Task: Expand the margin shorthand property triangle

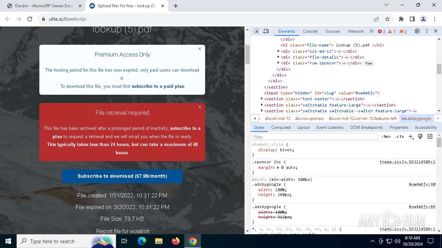Action: tap(278, 167)
